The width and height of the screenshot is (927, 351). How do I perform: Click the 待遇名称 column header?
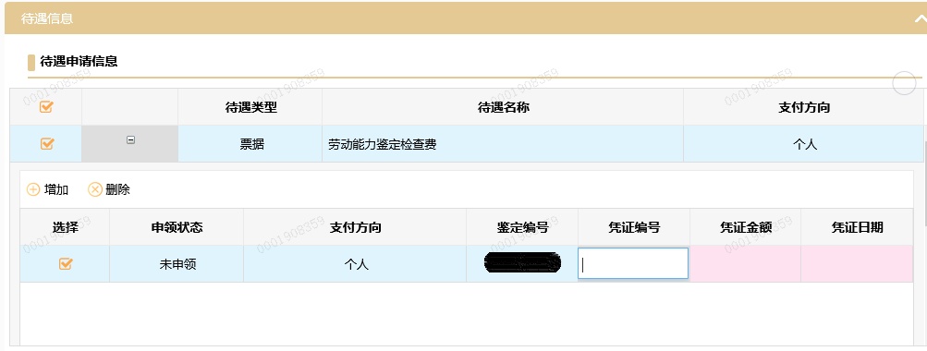(503, 107)
